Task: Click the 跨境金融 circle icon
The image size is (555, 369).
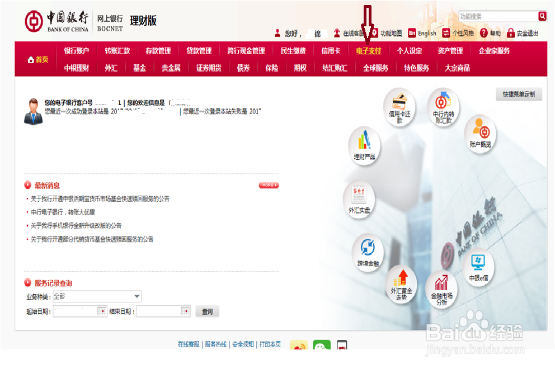Action: coord(368,252)
